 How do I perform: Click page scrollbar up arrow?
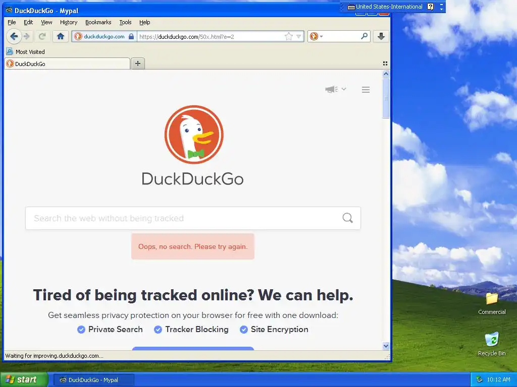tap(386, 74)
